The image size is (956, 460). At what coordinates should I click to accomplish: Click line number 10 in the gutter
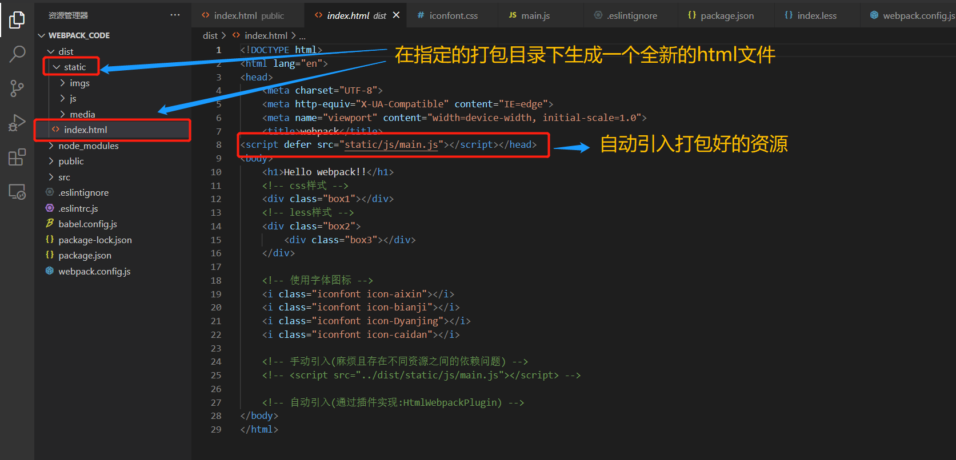216,172
